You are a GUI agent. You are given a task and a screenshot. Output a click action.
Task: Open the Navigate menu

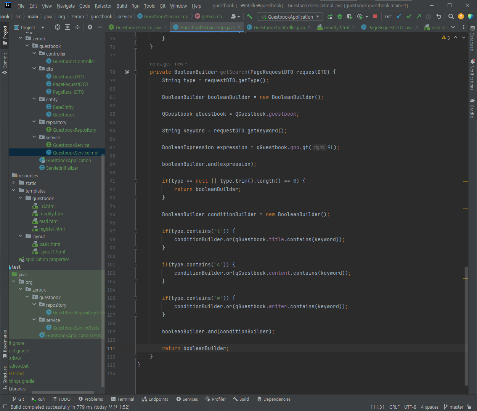click(x=66, y=6)
